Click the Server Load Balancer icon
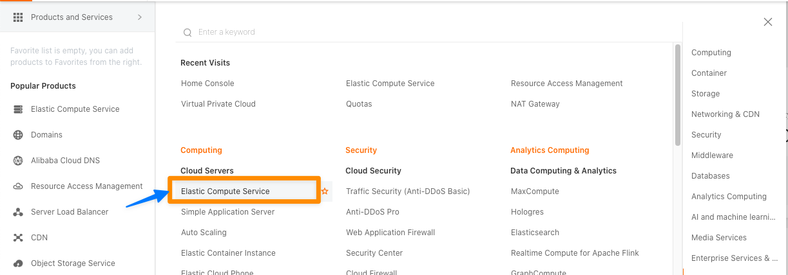Viewport: 788px width, 275px height. (18, 212)
